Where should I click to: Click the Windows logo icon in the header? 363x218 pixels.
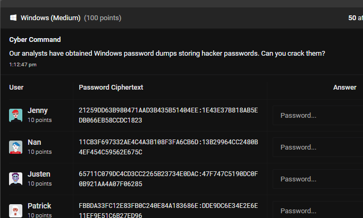coord(13,18)
